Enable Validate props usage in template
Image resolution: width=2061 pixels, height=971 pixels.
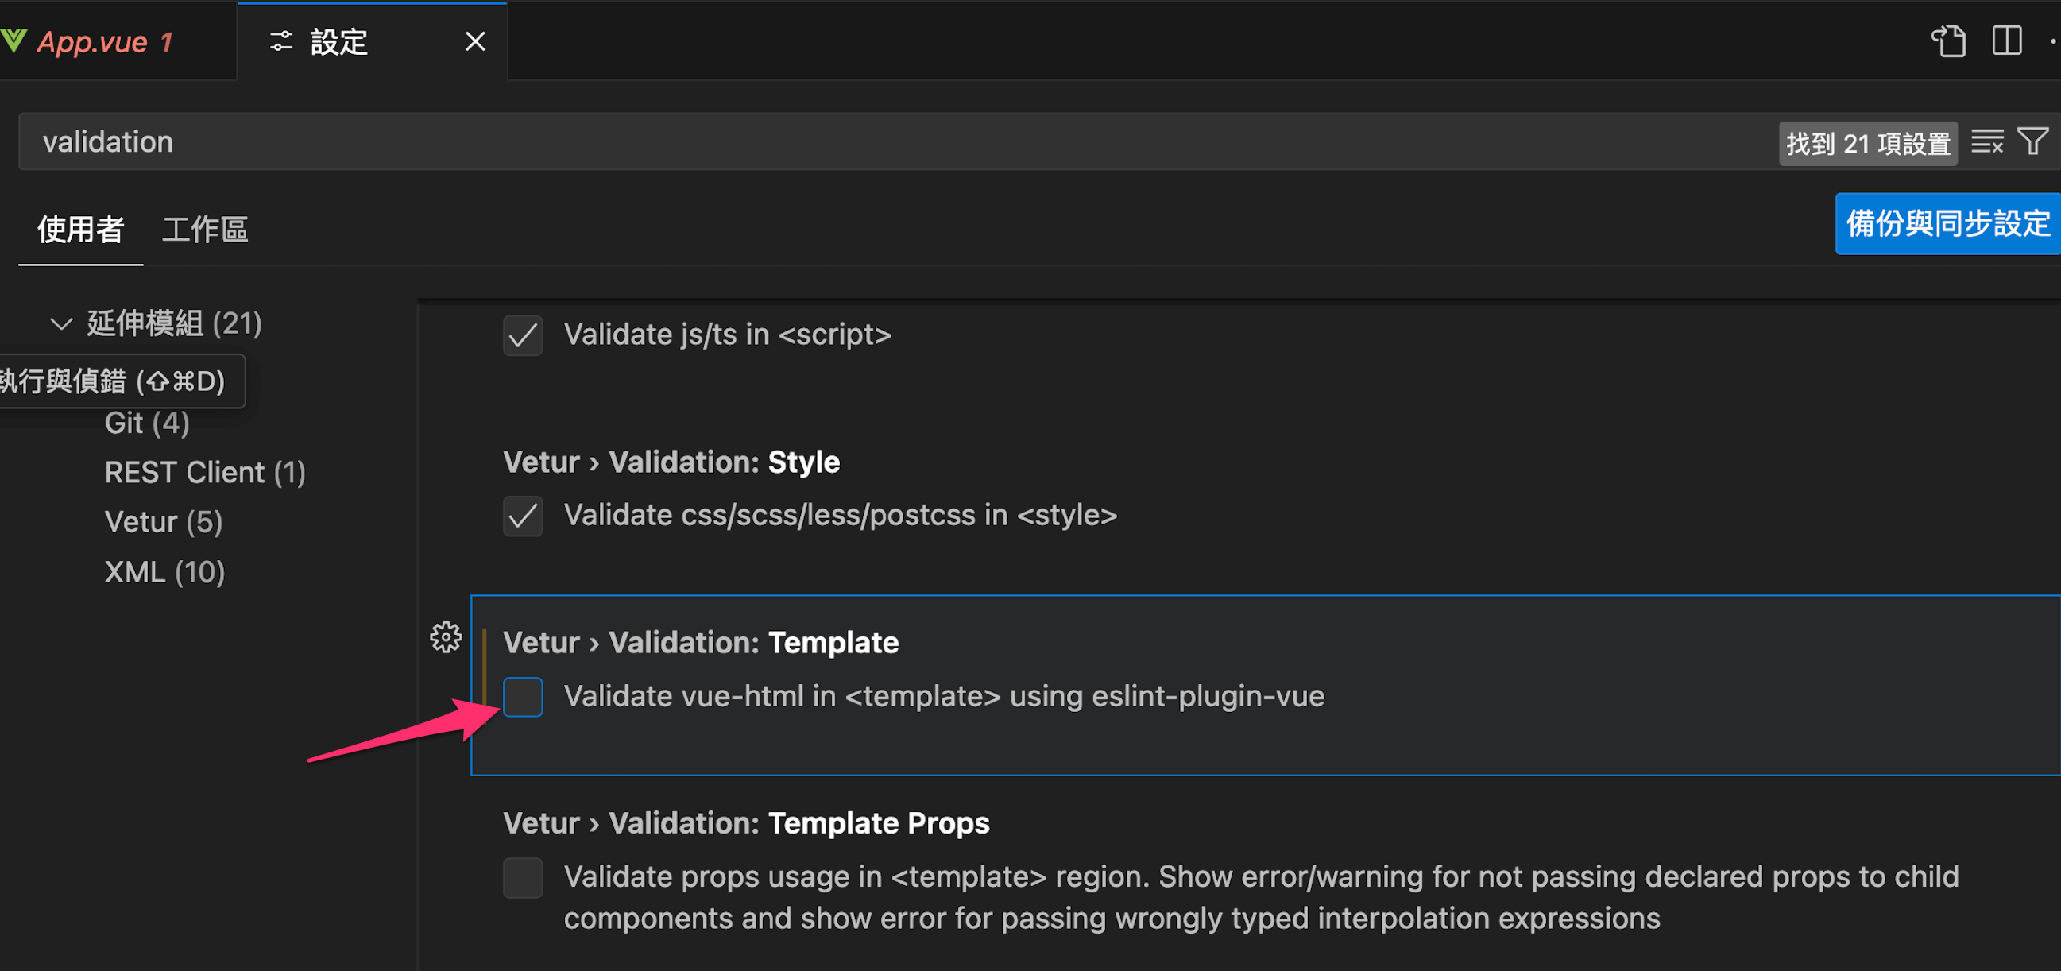coord(523,877)
